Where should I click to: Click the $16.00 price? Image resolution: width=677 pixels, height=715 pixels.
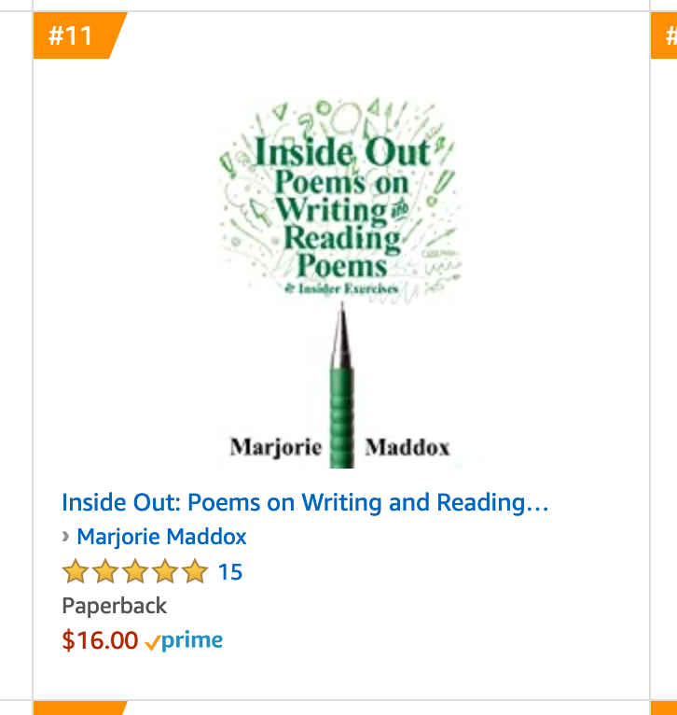100,640
